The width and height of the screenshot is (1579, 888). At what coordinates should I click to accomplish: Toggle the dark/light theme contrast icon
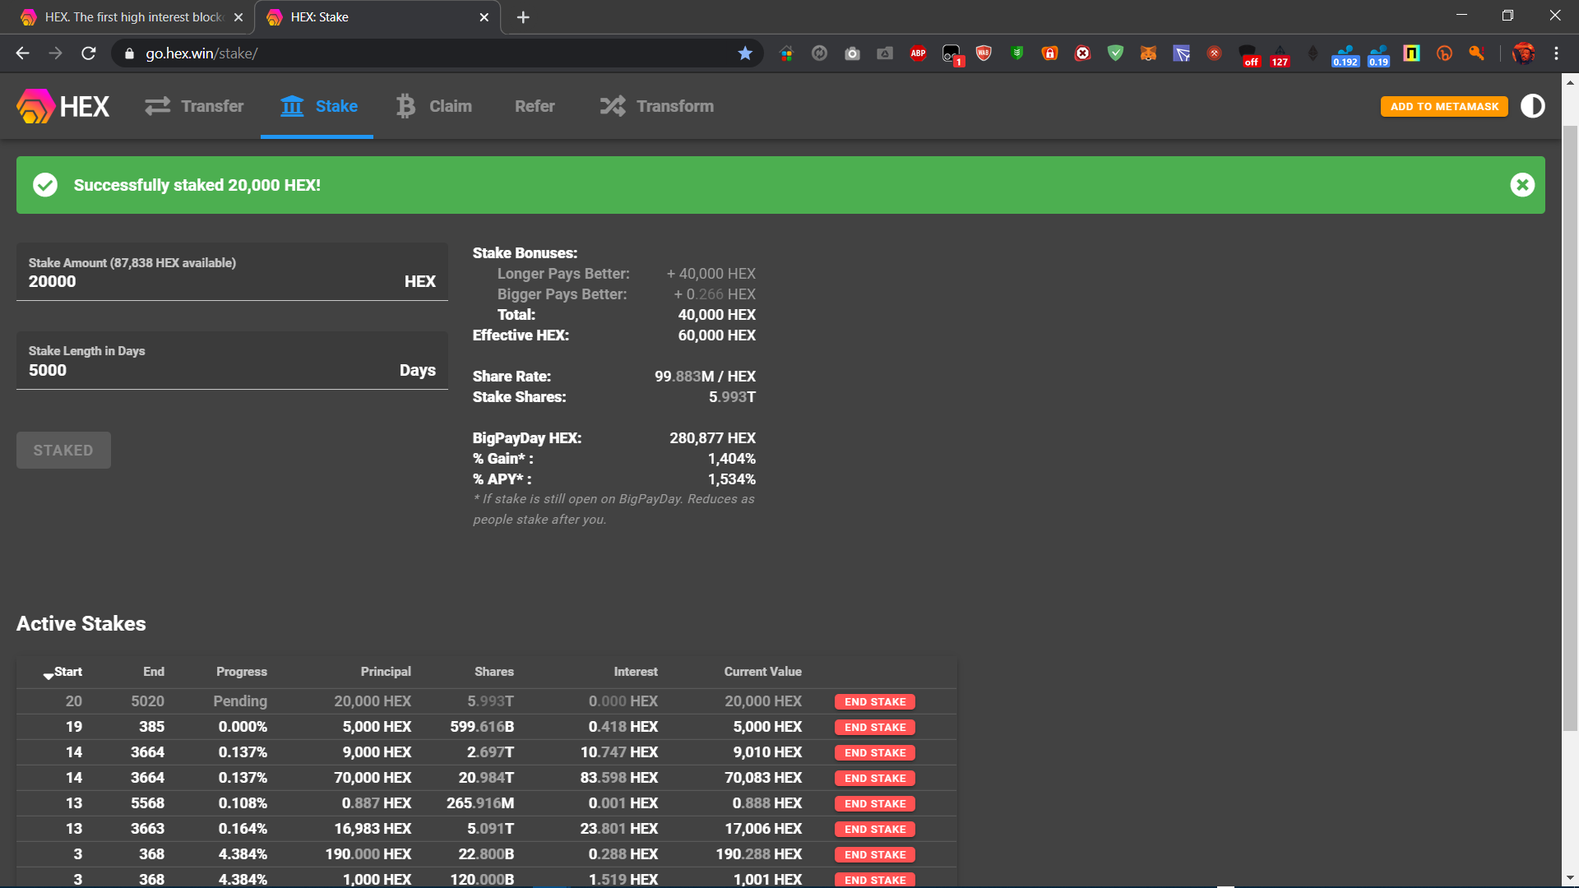click(x=1532, y=106)
